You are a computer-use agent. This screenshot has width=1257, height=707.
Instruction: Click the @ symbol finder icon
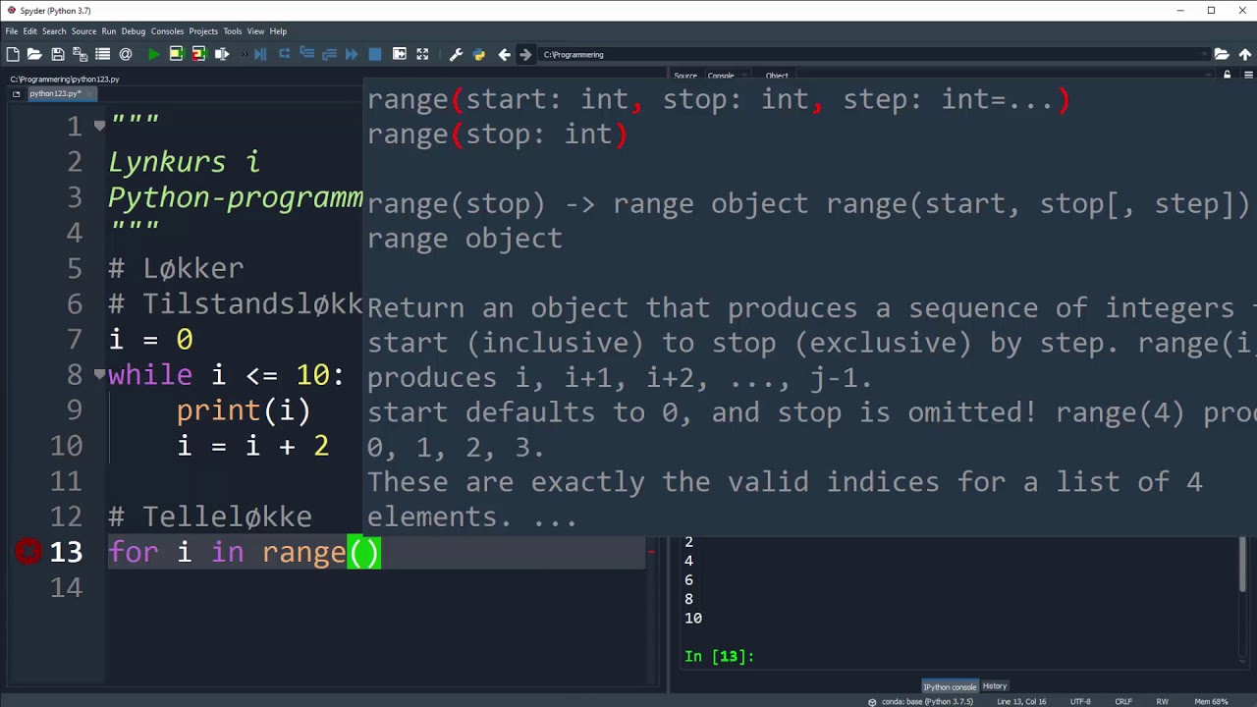126,54
